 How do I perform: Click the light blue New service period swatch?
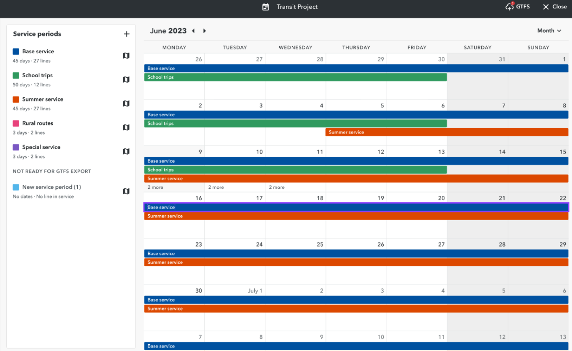click(x=16, y=187)
